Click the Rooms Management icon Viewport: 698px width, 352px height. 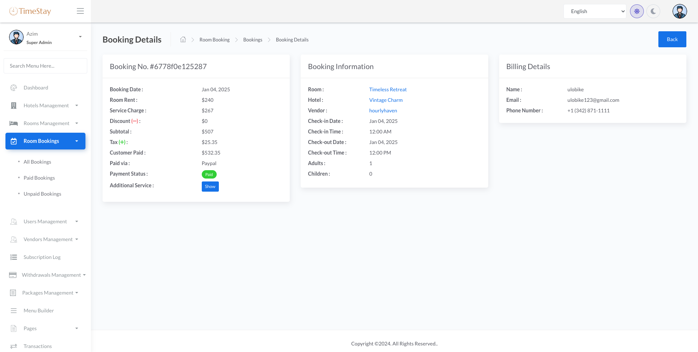pos(13,123)
